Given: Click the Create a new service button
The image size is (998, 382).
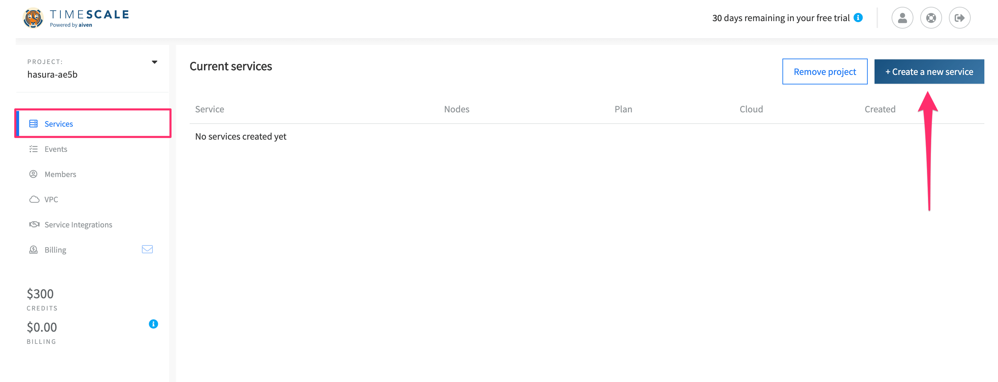Looking at the screenshot, I should tap(929, 71).
